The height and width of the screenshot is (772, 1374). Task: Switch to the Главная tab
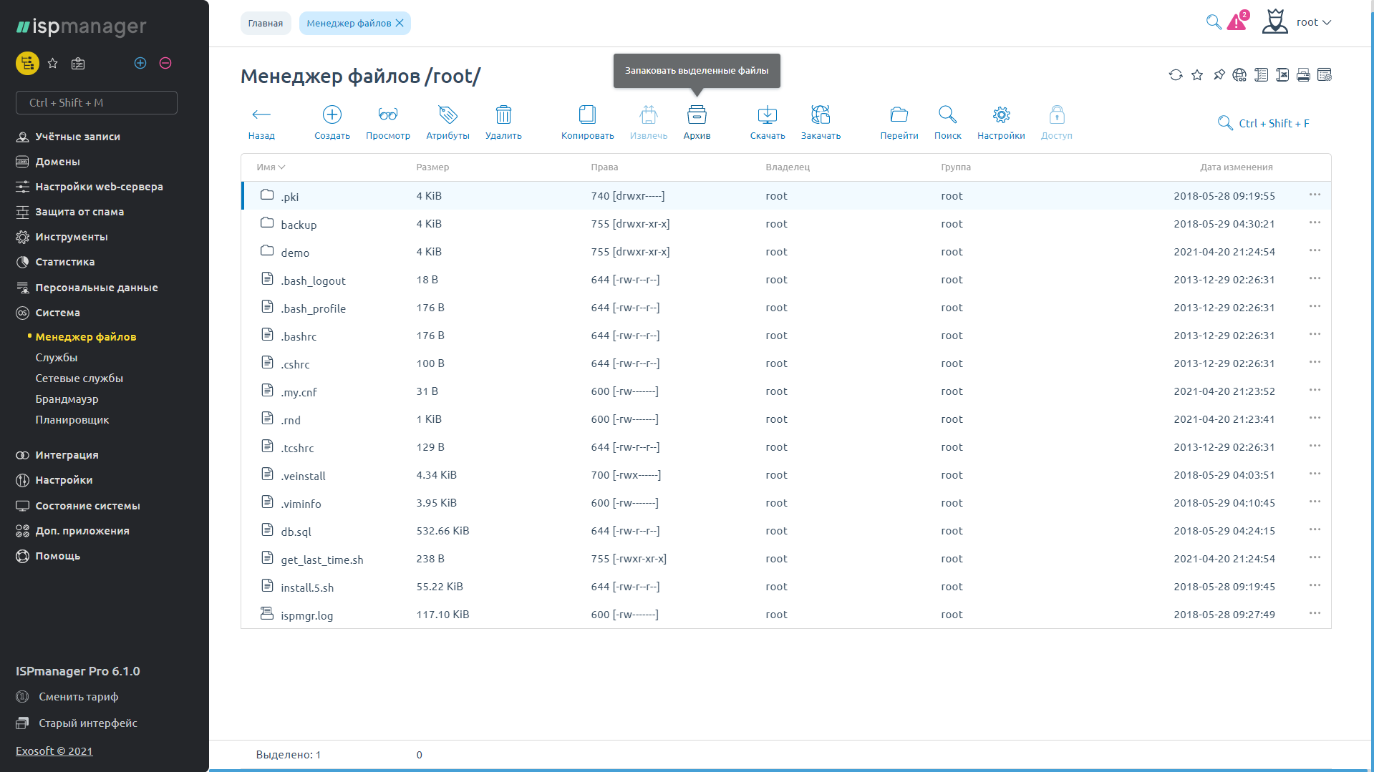[266, 24]
